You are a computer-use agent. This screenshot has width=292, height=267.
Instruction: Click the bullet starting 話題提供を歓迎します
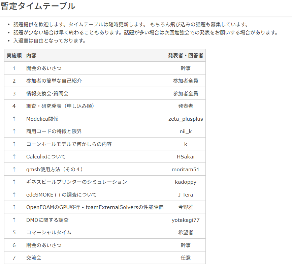pos(131,24)
